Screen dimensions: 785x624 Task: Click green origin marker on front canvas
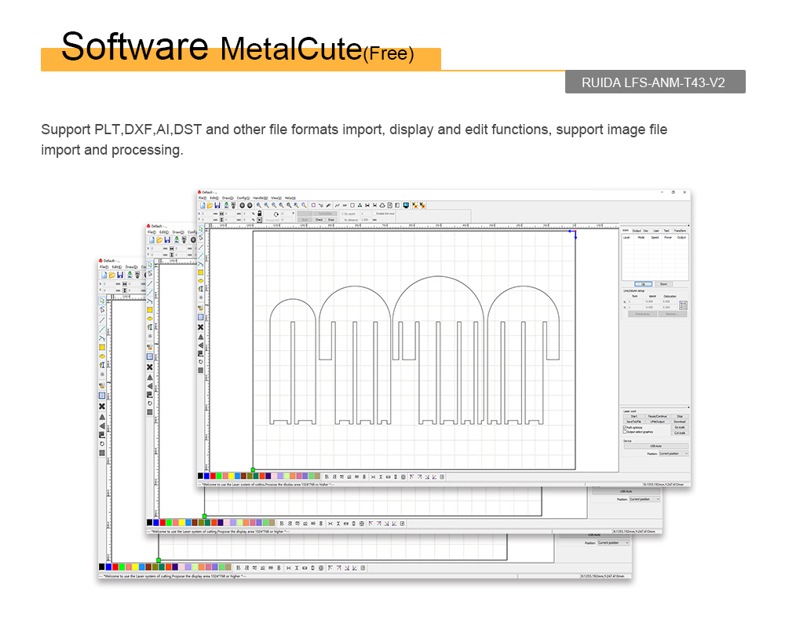(253, 469)
